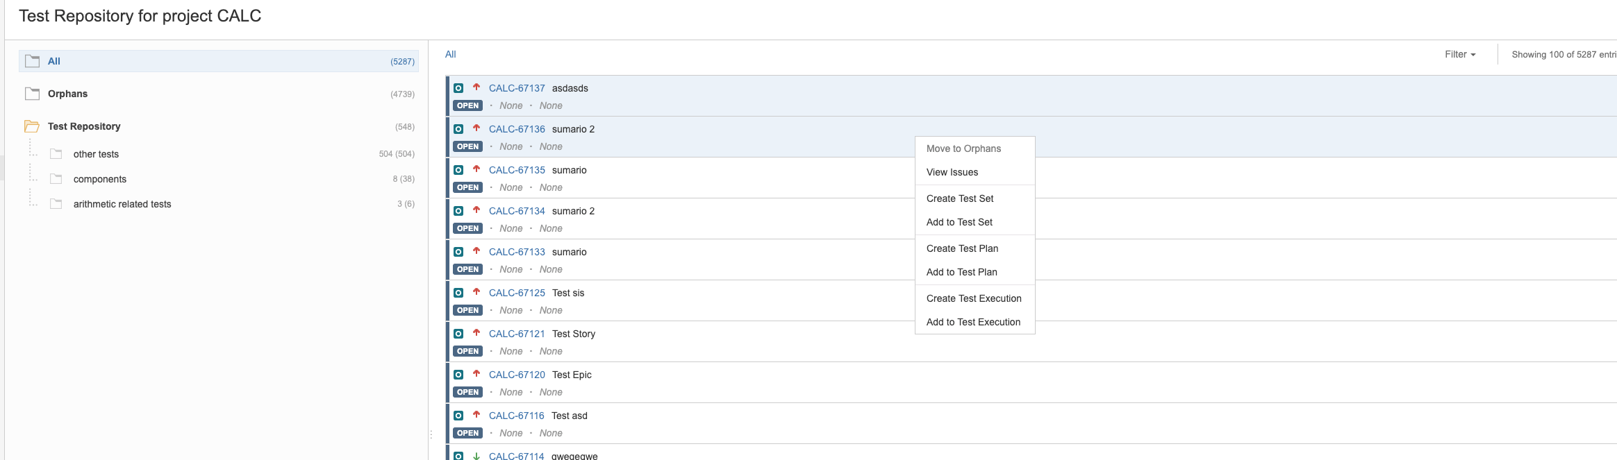Image resolution: width=1617 pixels, height=460 pixels.
Task: Click the test type icon beside CALC-67120
Action: click(x=458, y=375)
